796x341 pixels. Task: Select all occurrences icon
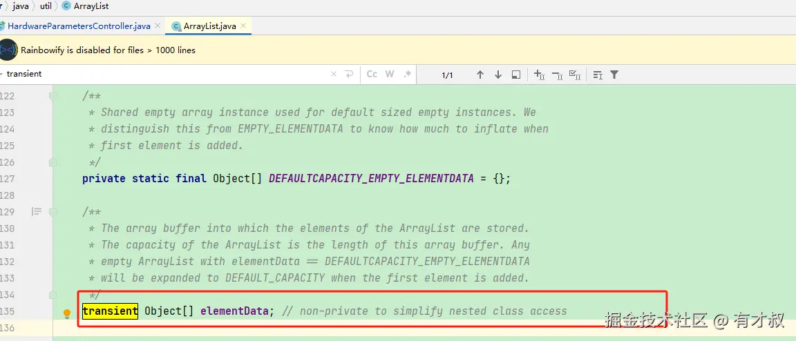(x=575, y=75)
